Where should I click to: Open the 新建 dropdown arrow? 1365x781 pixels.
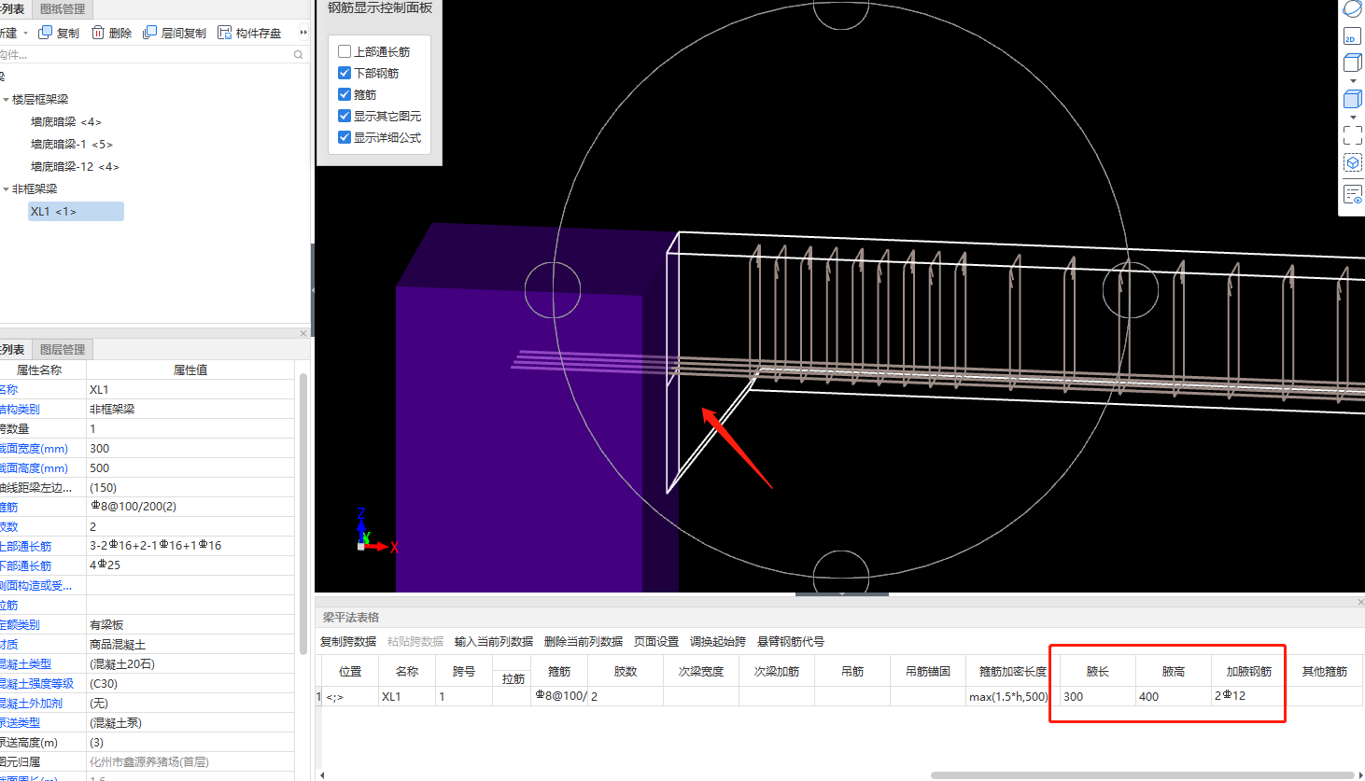(25, 34)
